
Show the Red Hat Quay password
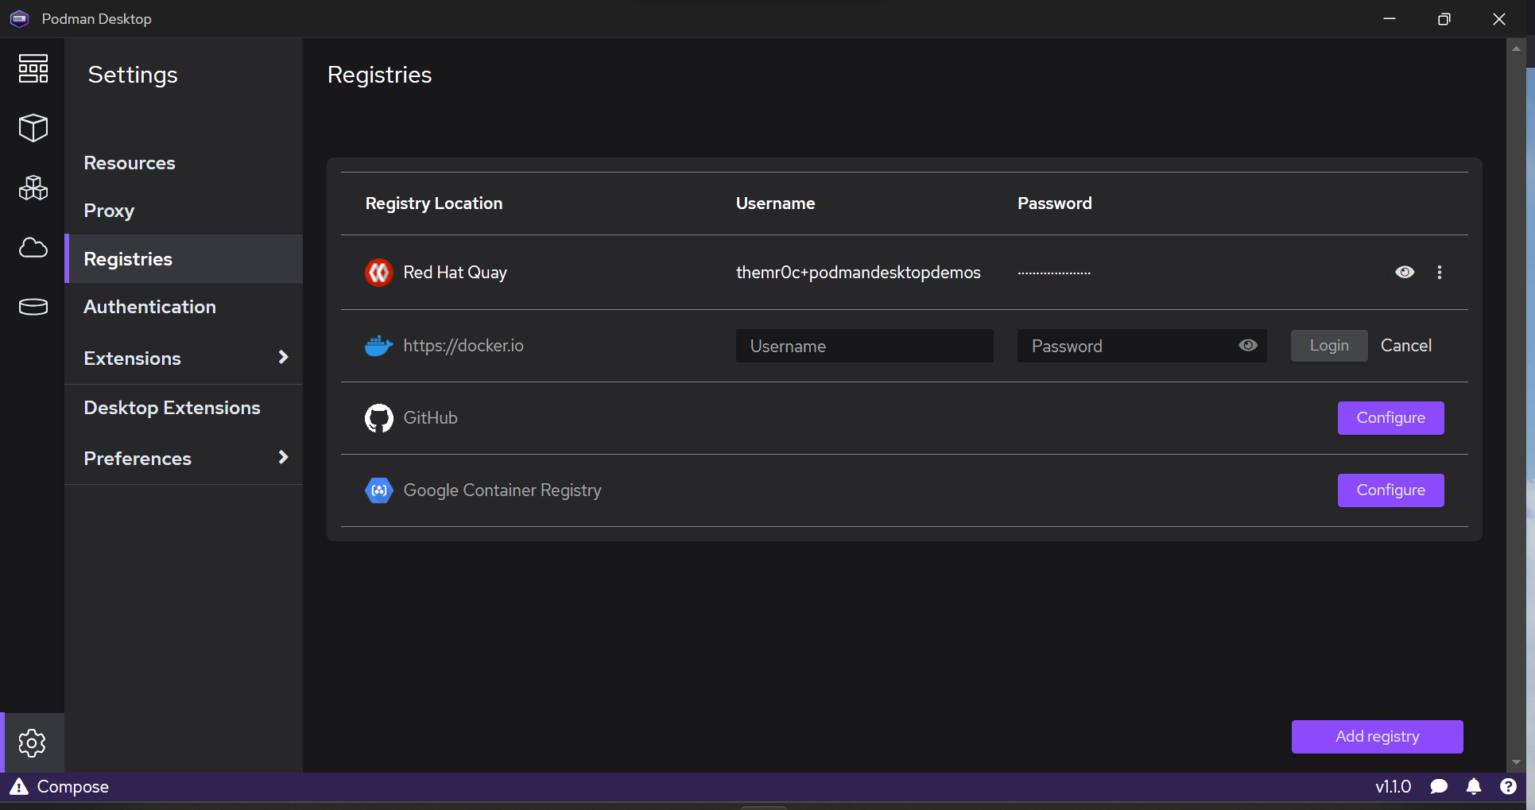1405,272
